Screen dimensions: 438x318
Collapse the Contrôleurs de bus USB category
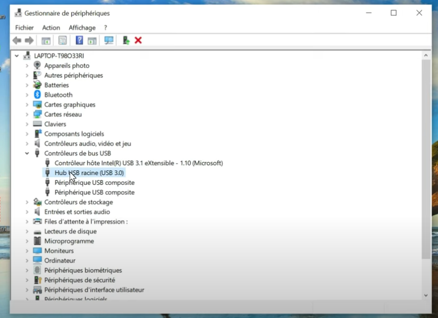pyautogui.click(x=27, y=153)
